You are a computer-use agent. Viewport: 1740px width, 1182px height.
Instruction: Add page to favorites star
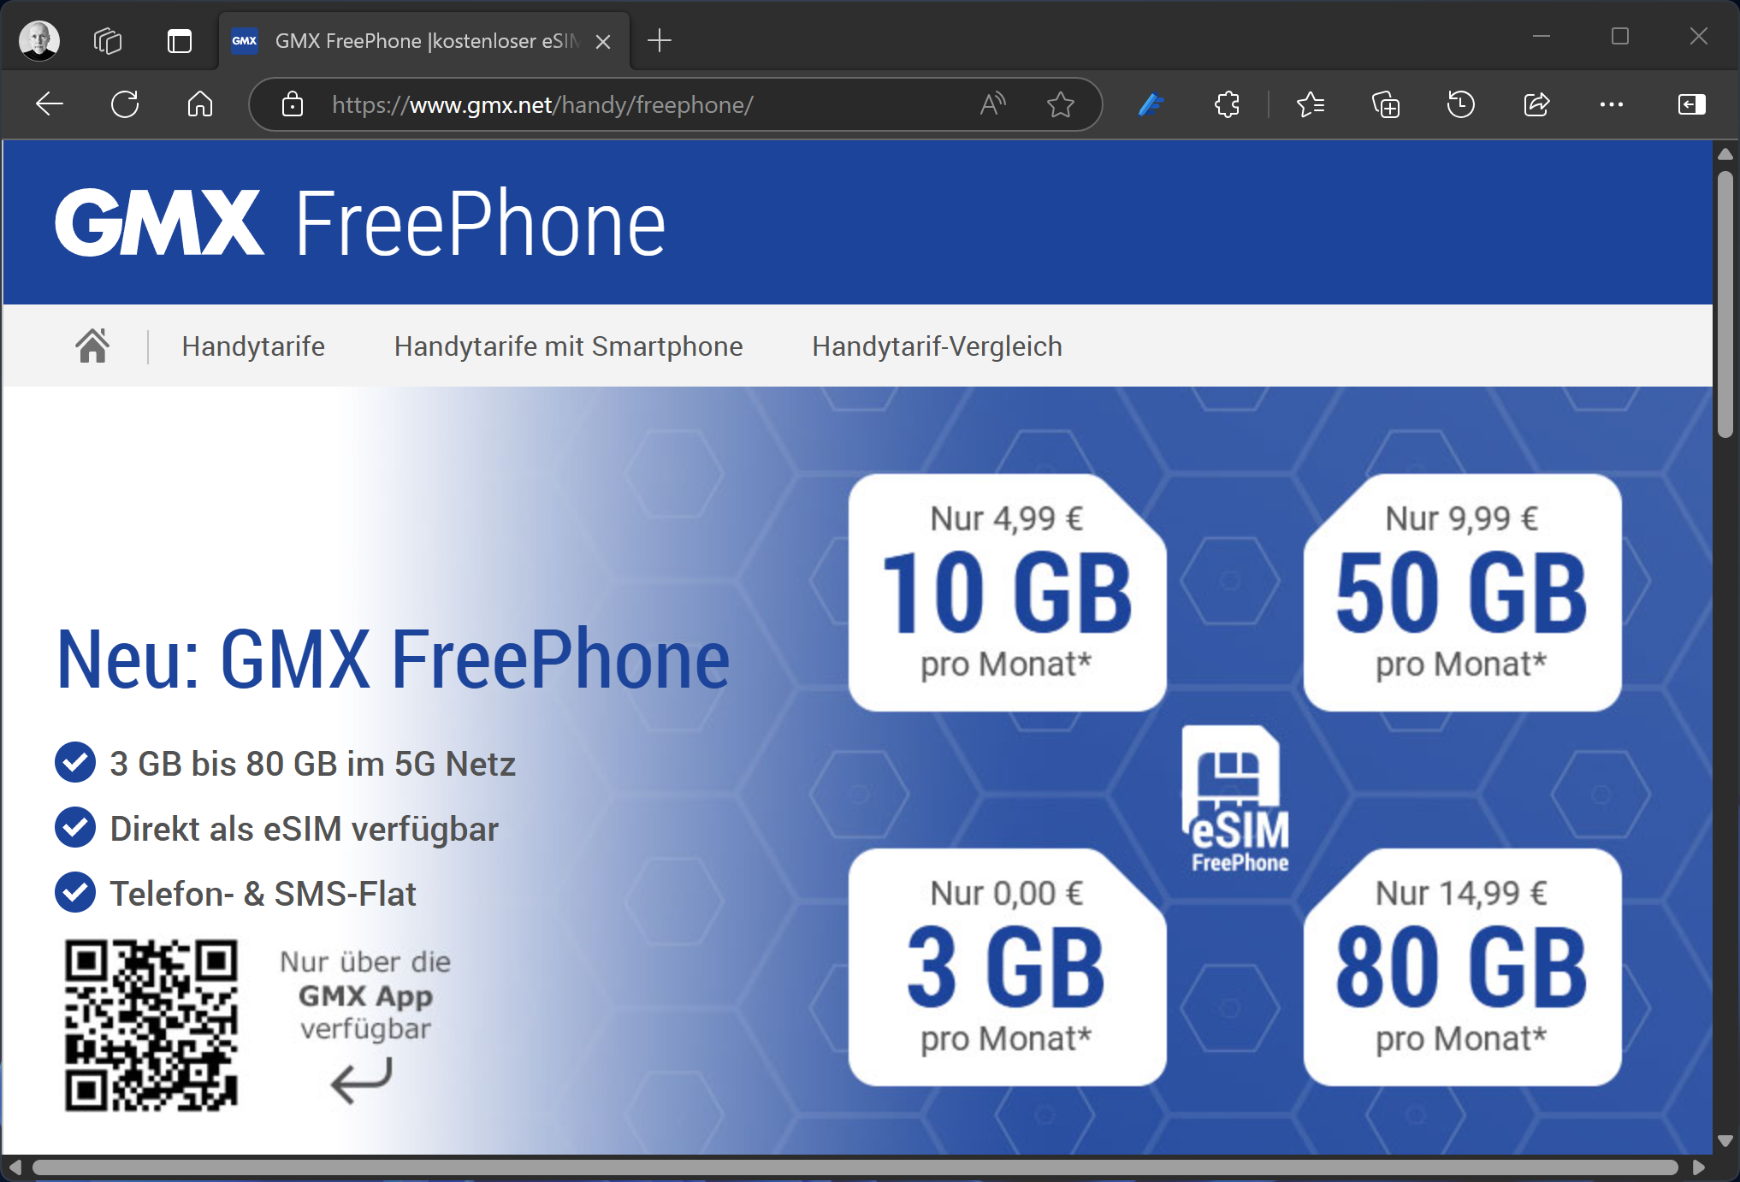coord(1061,104)
